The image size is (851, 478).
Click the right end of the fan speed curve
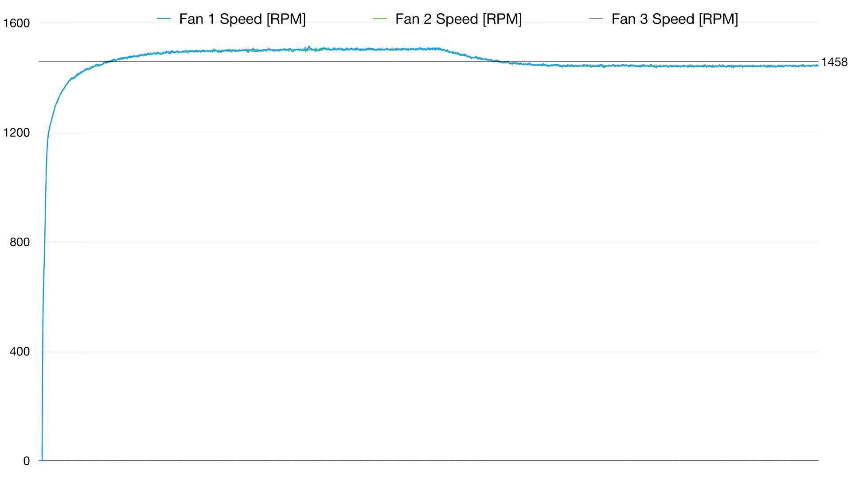[817, 66]
